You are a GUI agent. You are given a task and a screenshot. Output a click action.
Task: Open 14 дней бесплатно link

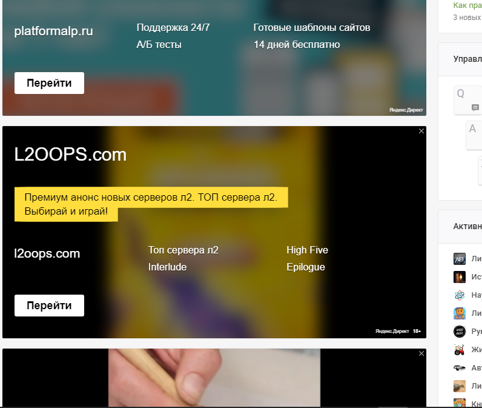[297, 45]
